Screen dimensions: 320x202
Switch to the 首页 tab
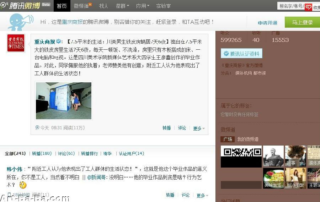(62, 6)
